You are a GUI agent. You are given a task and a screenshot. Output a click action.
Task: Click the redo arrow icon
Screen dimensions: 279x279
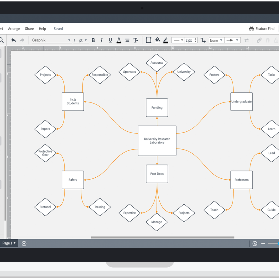(x=22, y=40)
